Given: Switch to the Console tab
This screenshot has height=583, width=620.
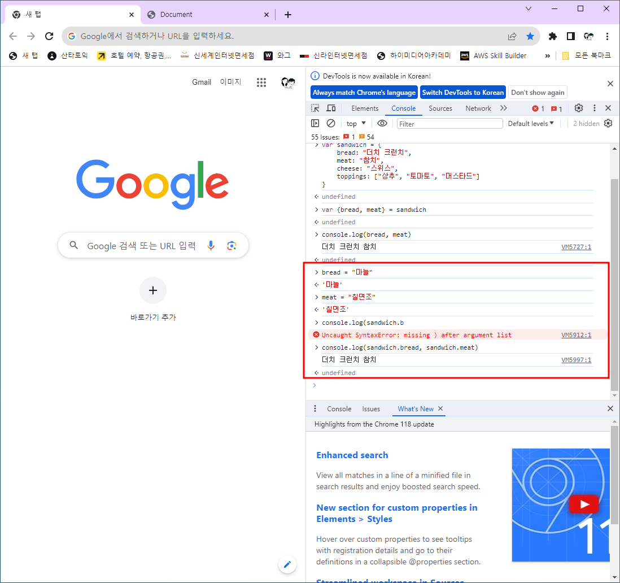Looking at the screenshot, I should [x=403, y=108].
